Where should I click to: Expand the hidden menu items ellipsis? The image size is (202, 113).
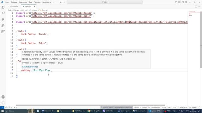tap(54, 2)
